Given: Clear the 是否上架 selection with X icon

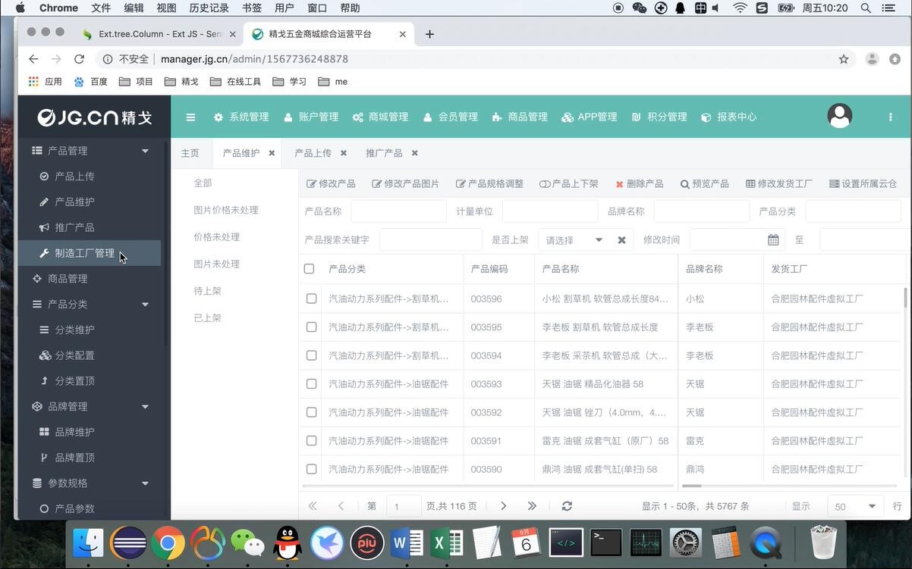Looking at the screenshot, I should (x=621, y=239).
